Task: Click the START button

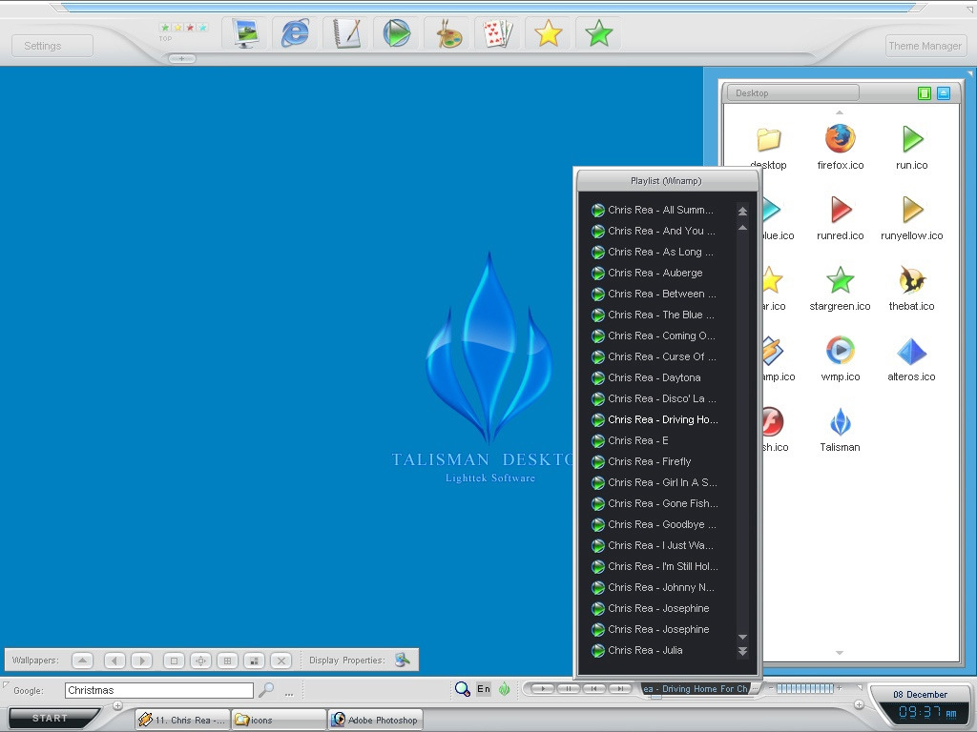Action: [x=51, y=718]
